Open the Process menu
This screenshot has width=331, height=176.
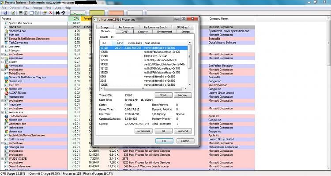coord(37,7)
